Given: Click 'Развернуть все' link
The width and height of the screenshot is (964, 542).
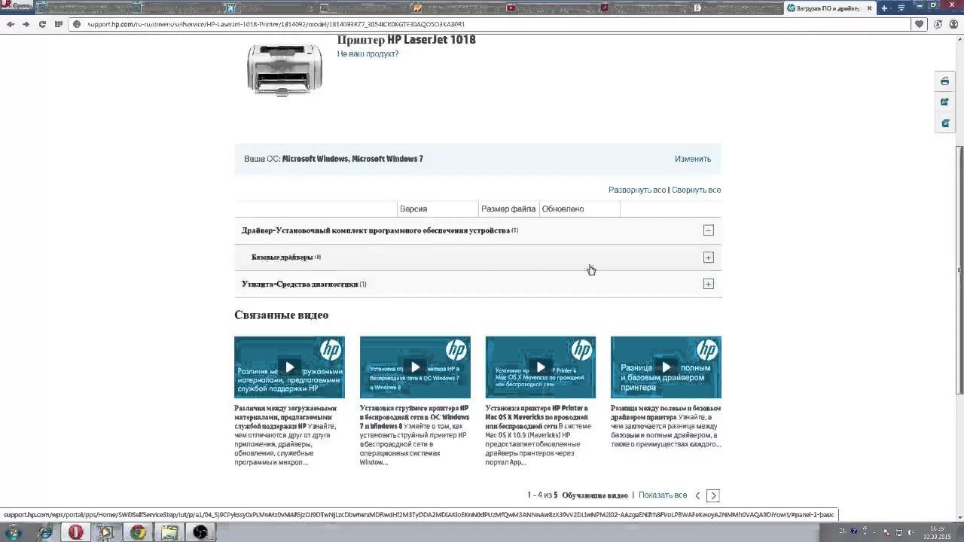Looking at the screenshot, I should (637, 190).
